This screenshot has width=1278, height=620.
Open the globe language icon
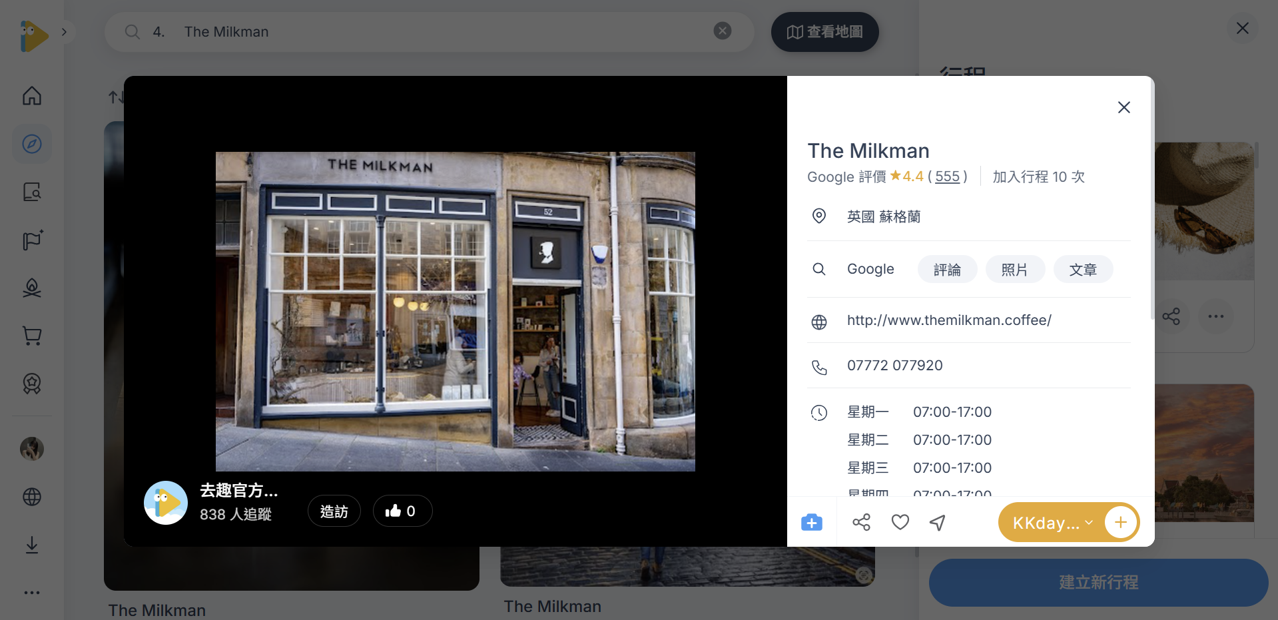tap(31, 497)
